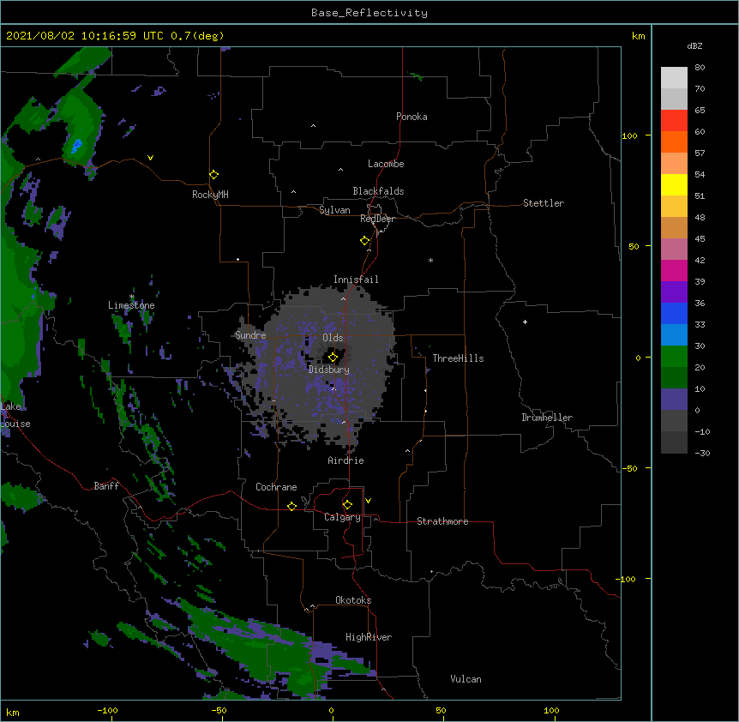This screenshot has height=722, width=739.
Task: Select the violet 36-39 dBZ legend swatch
Action: pos(674,292)
